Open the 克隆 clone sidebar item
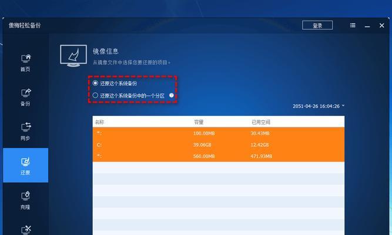This screenshot has width=392, height=235. 25,200
